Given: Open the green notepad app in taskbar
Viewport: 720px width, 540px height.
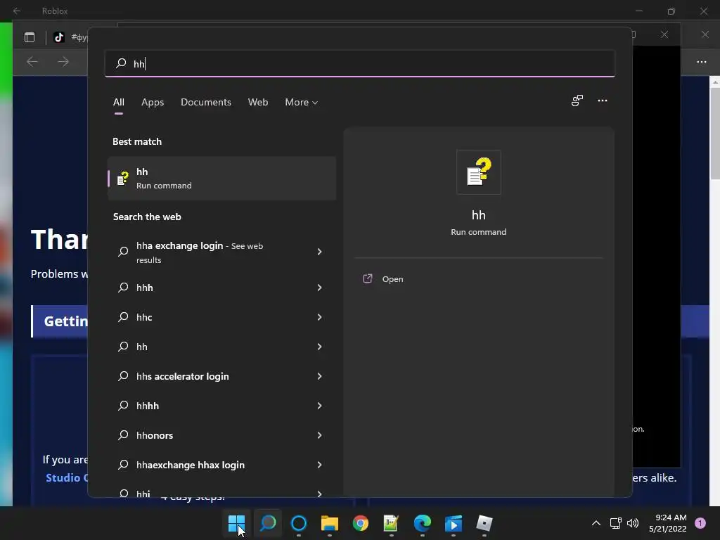Looking at the screenshot, I should [x=391, y=523].
